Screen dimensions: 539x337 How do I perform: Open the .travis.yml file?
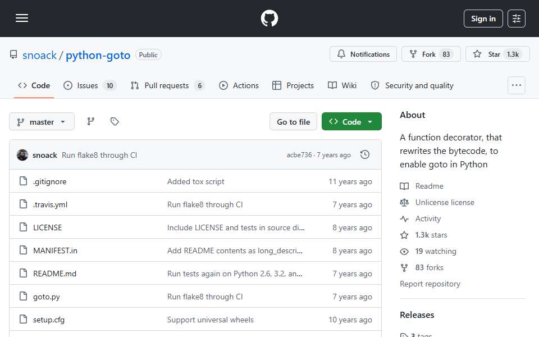point(50,204)
